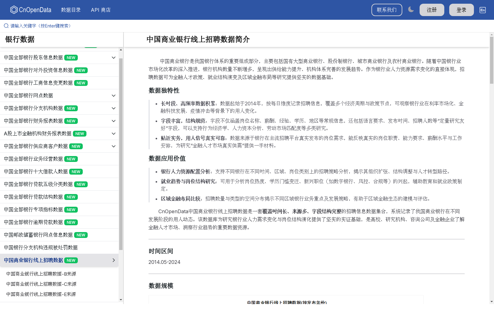494x309 pixels.
Task: Click the 登录 button
Action: pyautogui.click(x=461, y=10)
